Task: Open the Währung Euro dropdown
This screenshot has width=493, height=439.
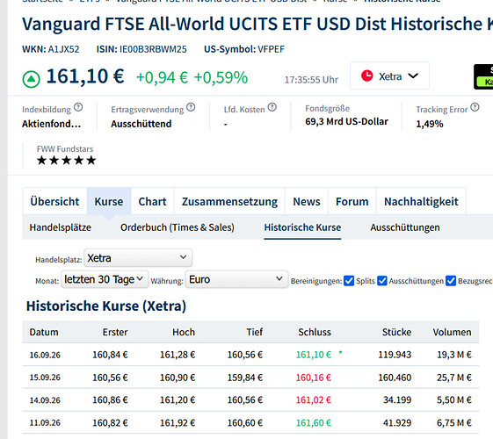Action: pos(236,279)
